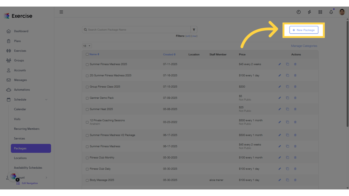Tick the select-all checkbox in the table header
Viewport: 349px width, 196px height.
tap(87, 54)
